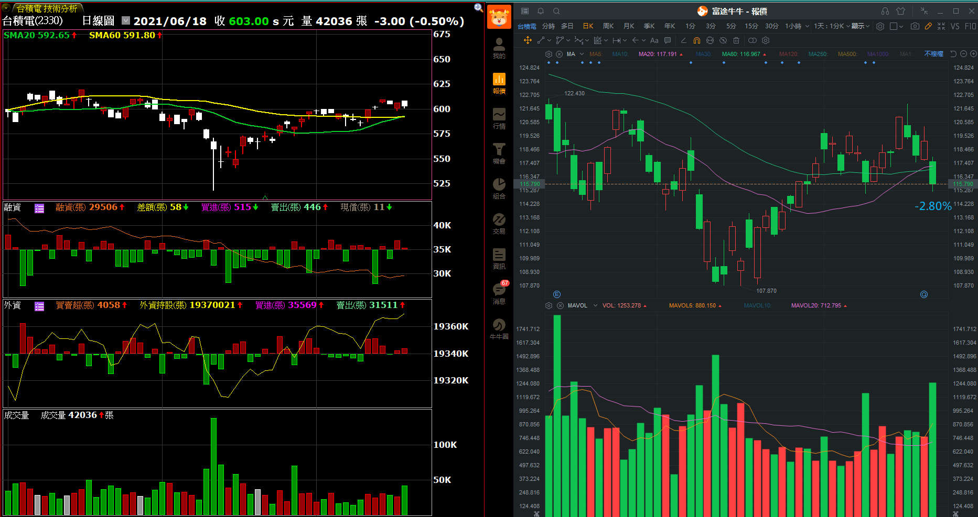Expand the MA indicator dropdown
Screen dimensions: 978x517
[582, 54]
